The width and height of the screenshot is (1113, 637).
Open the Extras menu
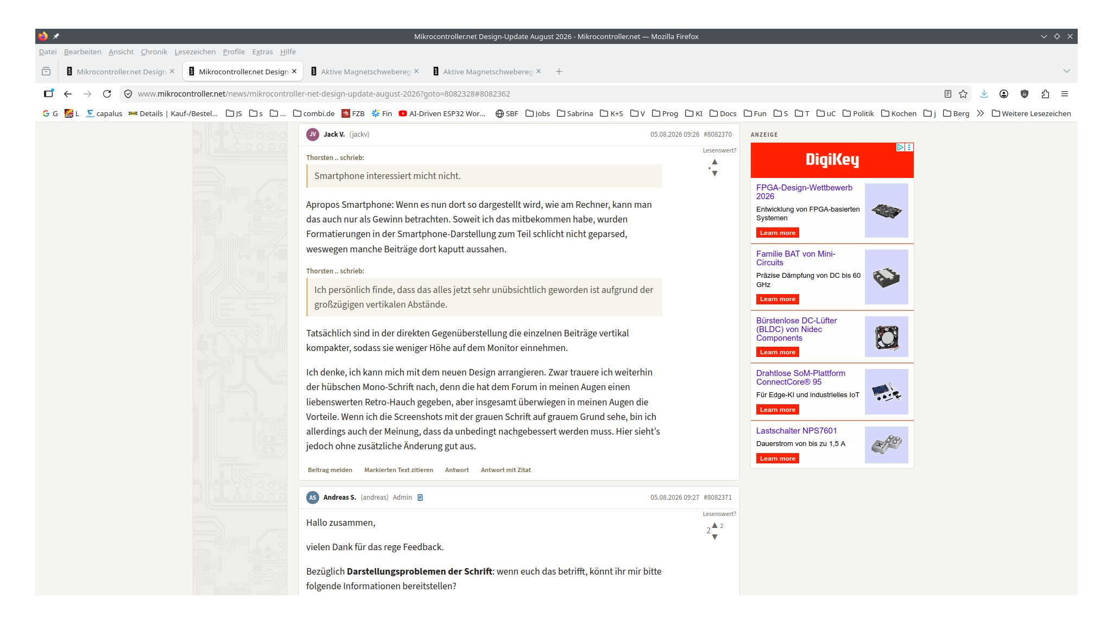pos(262,52)
